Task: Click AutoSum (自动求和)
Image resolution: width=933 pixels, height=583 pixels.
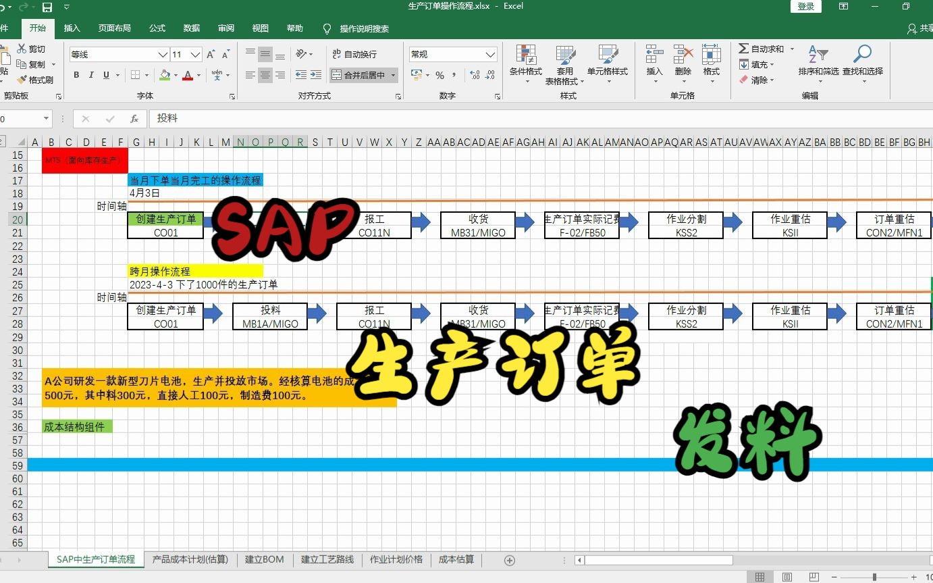Action: tap(762, 49)
